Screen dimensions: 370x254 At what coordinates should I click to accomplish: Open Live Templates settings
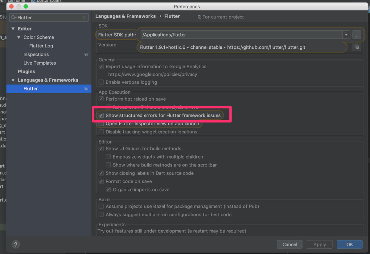40,63
